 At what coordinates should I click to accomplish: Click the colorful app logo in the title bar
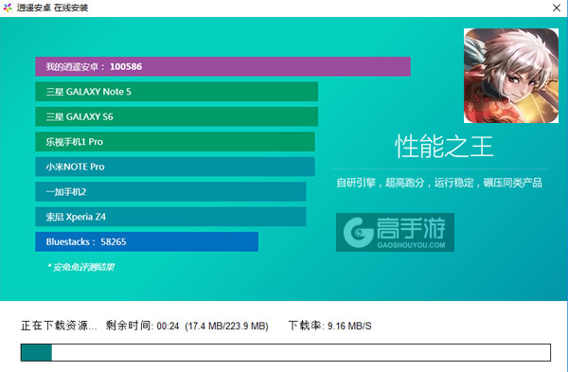point(8,8)
